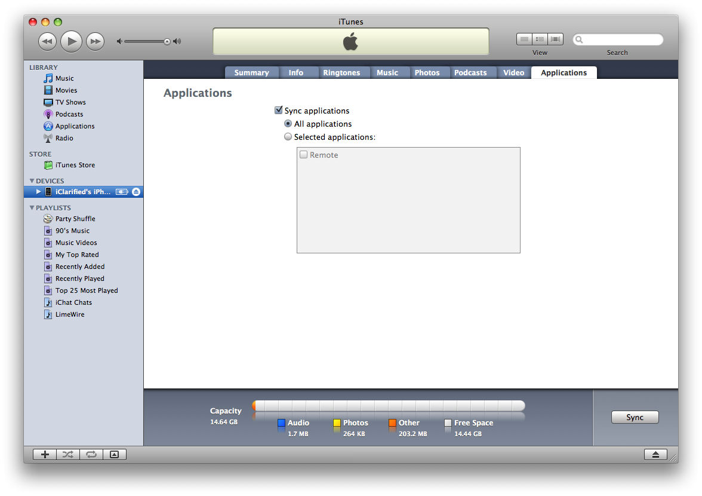Click the search magnifier icon
This screenshot has width=702, height=496.
pyautogui.click(x=579, y=39)
